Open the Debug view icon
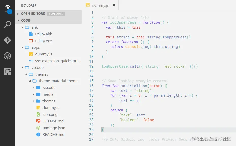 click(7, 56)
